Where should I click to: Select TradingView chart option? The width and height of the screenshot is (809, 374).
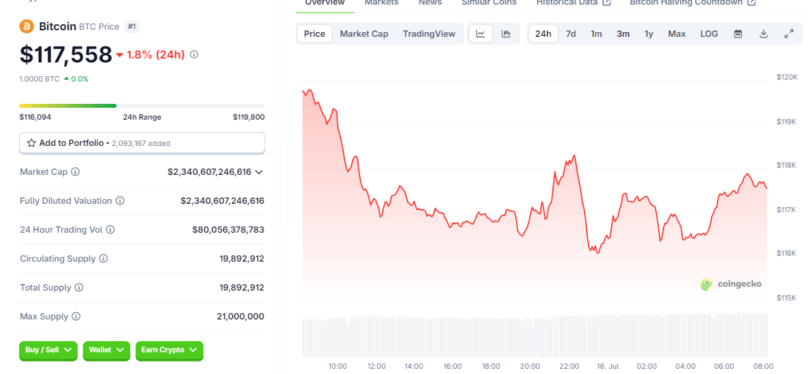pyautogui.click(x=429, y=34)
